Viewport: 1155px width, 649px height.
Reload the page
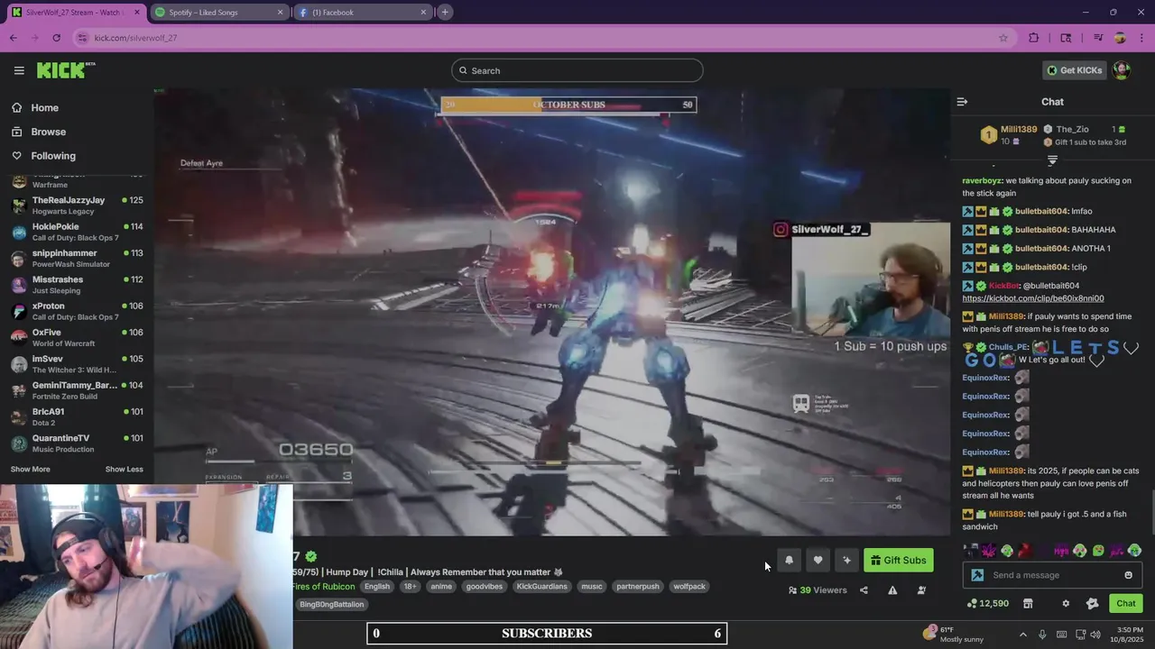pyautogui.click(x=56, y=38)
